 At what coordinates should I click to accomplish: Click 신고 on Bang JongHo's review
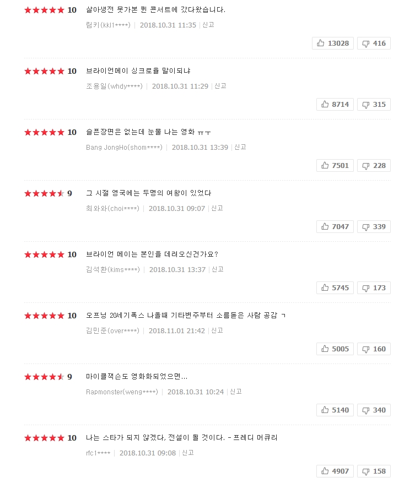click(240, 148)
